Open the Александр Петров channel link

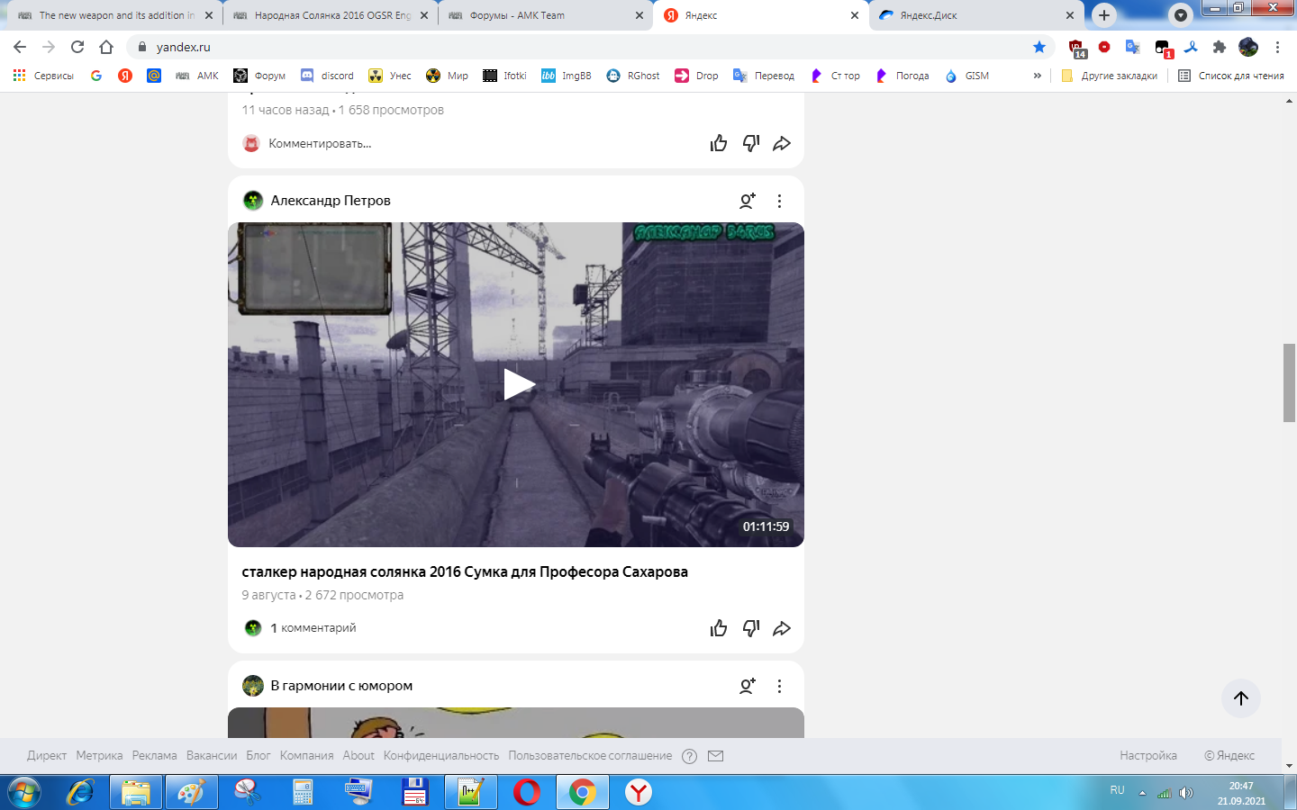point(331,201)
